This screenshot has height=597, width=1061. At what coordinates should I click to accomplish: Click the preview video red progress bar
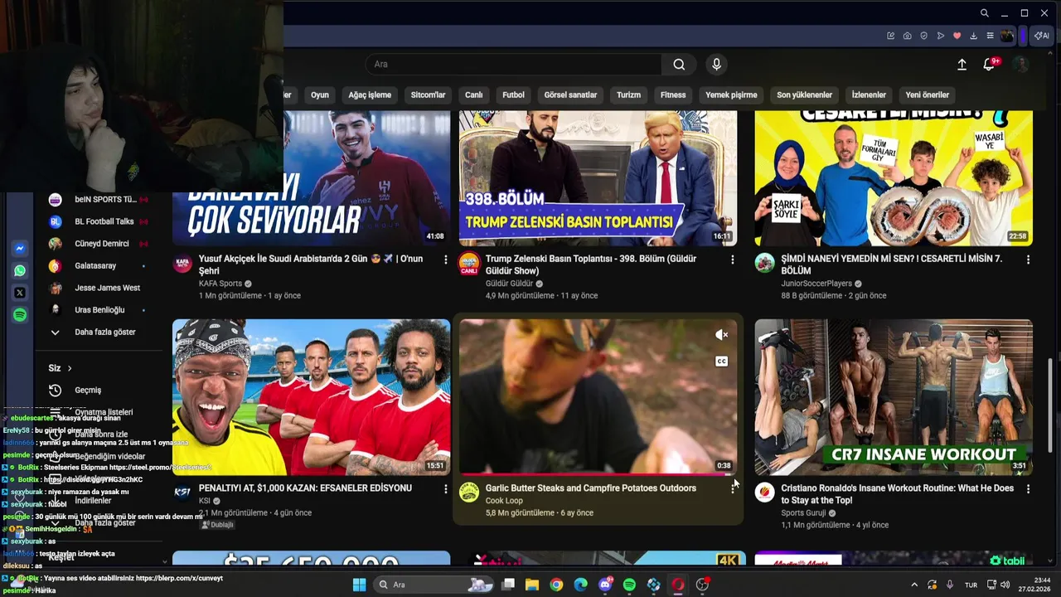(x=598, y=474)
